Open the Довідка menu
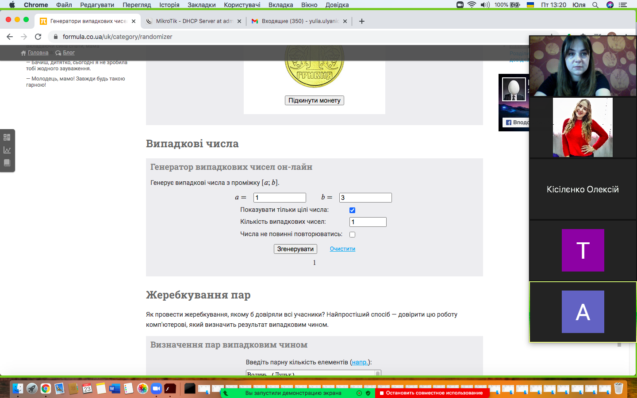 click(x=337, y=5)
